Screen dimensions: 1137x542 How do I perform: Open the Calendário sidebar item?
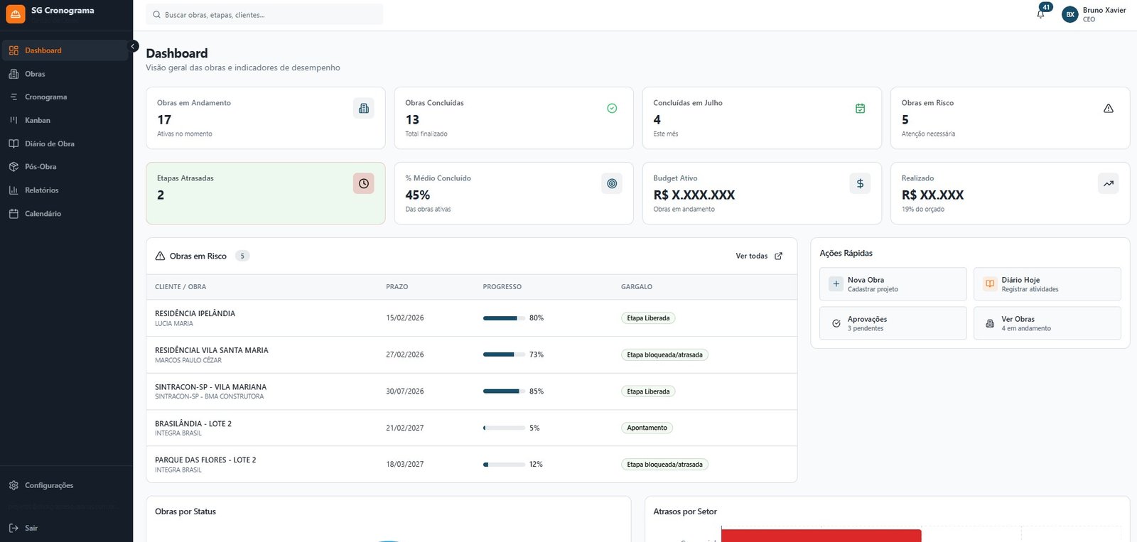[x=65, y=214]
